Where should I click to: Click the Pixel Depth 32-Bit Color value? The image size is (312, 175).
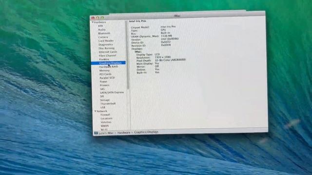170,60
